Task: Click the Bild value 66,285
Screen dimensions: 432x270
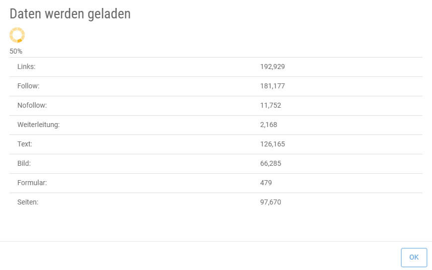Action: coord(271,163)
